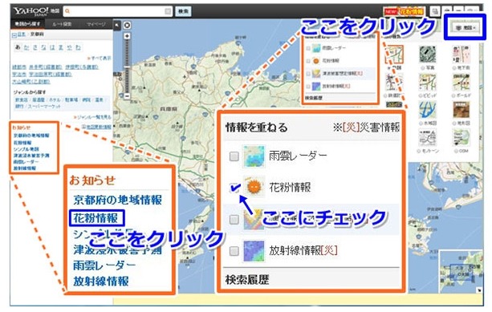Collapse the side panel with the arrow icon
This screenshot has height=312, width=492.
click(x=116, y=25)
